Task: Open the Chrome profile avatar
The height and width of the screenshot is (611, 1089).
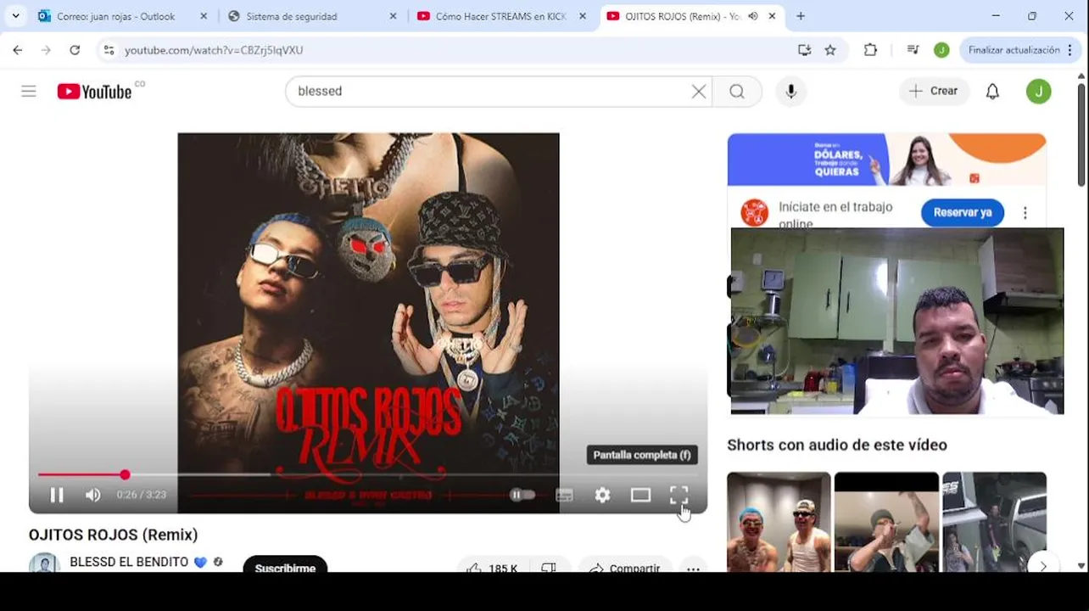Action: tap(941, 50)
